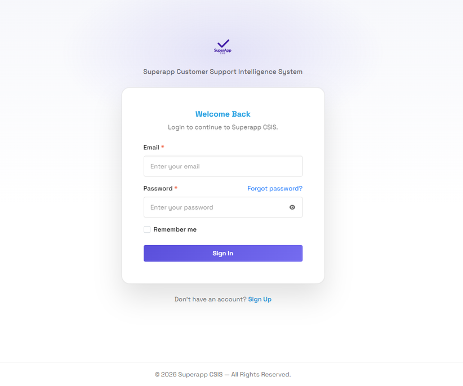
Task: Click 'Enter your password' placeholder text
Action: pos(181,207)
